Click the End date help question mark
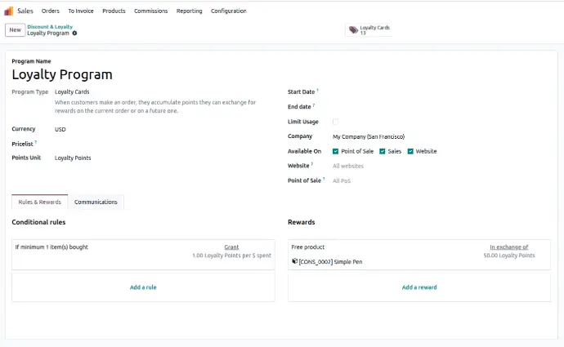This screenshot has height=347, width=564. [314, 105]
